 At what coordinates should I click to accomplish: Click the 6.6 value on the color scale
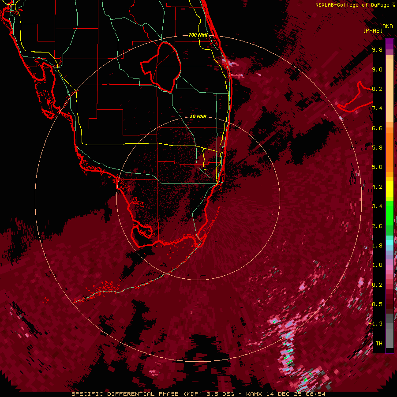tap(377, 128)
